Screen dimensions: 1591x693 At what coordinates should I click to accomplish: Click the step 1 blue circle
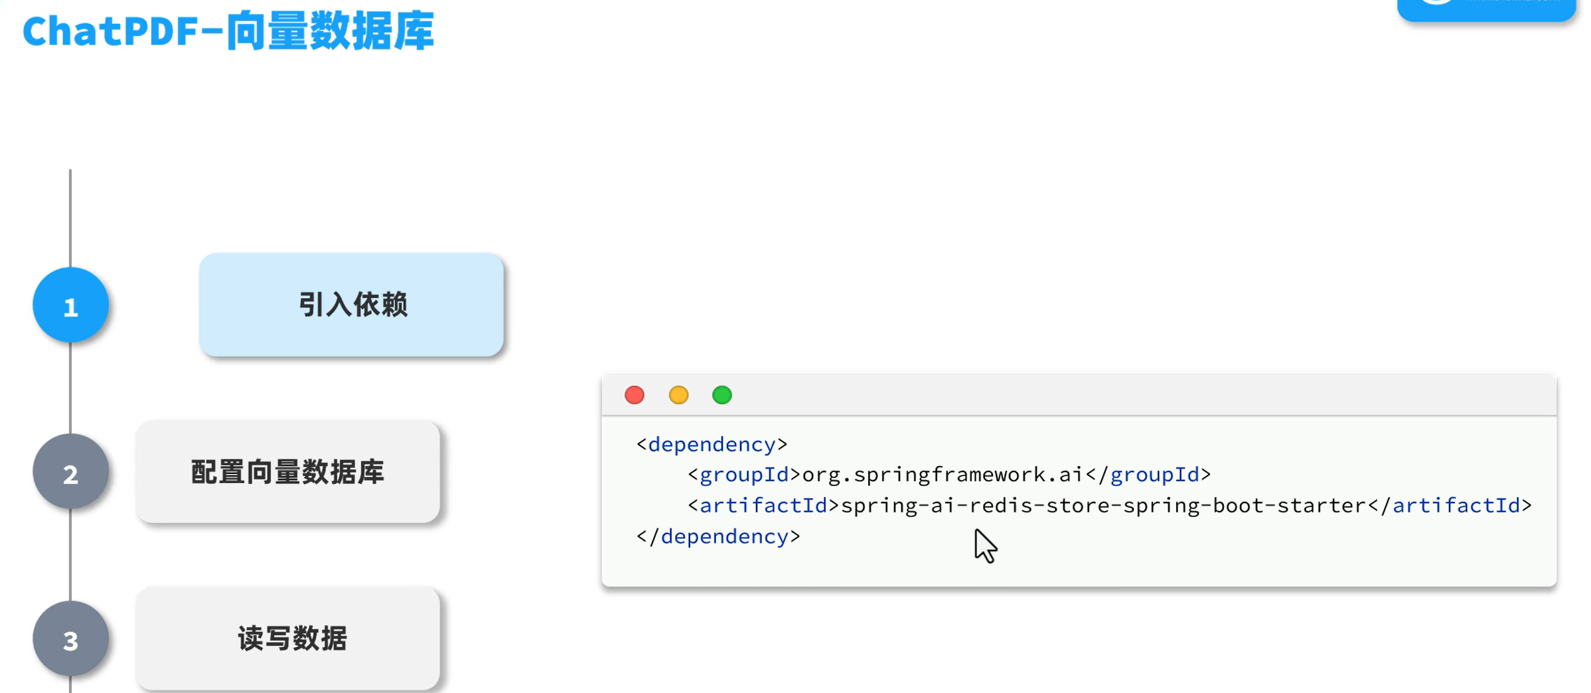70,305
